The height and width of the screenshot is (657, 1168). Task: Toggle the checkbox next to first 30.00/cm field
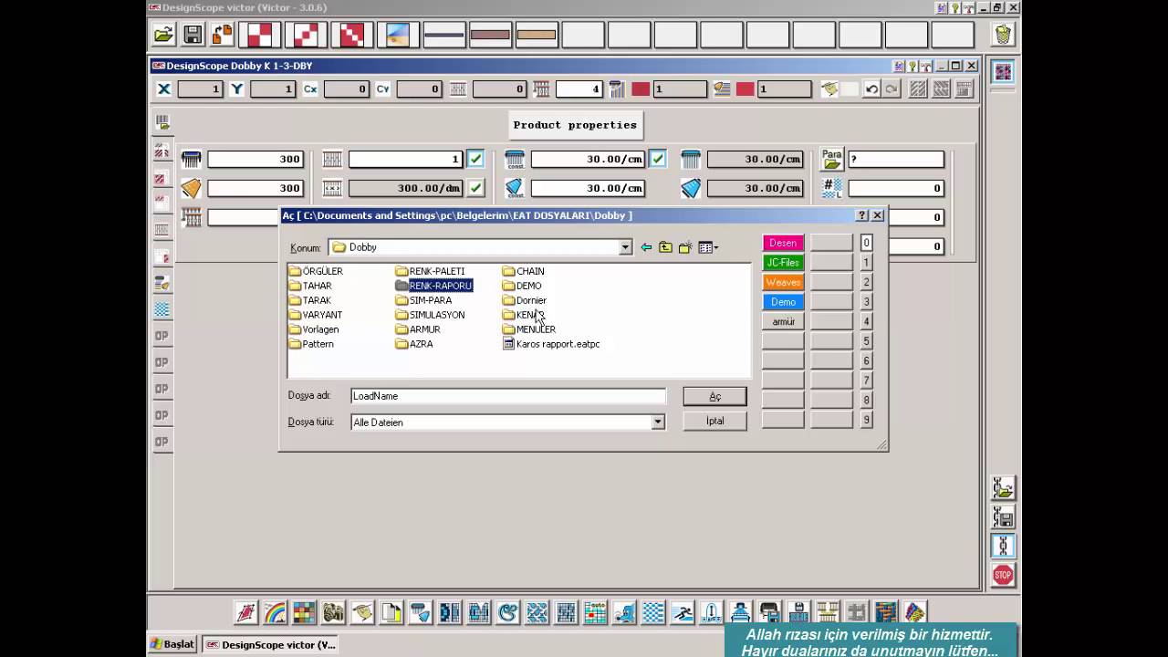point(657,159)
